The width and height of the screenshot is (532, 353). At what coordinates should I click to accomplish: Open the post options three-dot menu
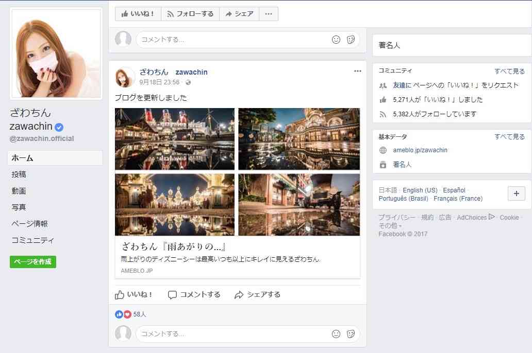(357, 71)
